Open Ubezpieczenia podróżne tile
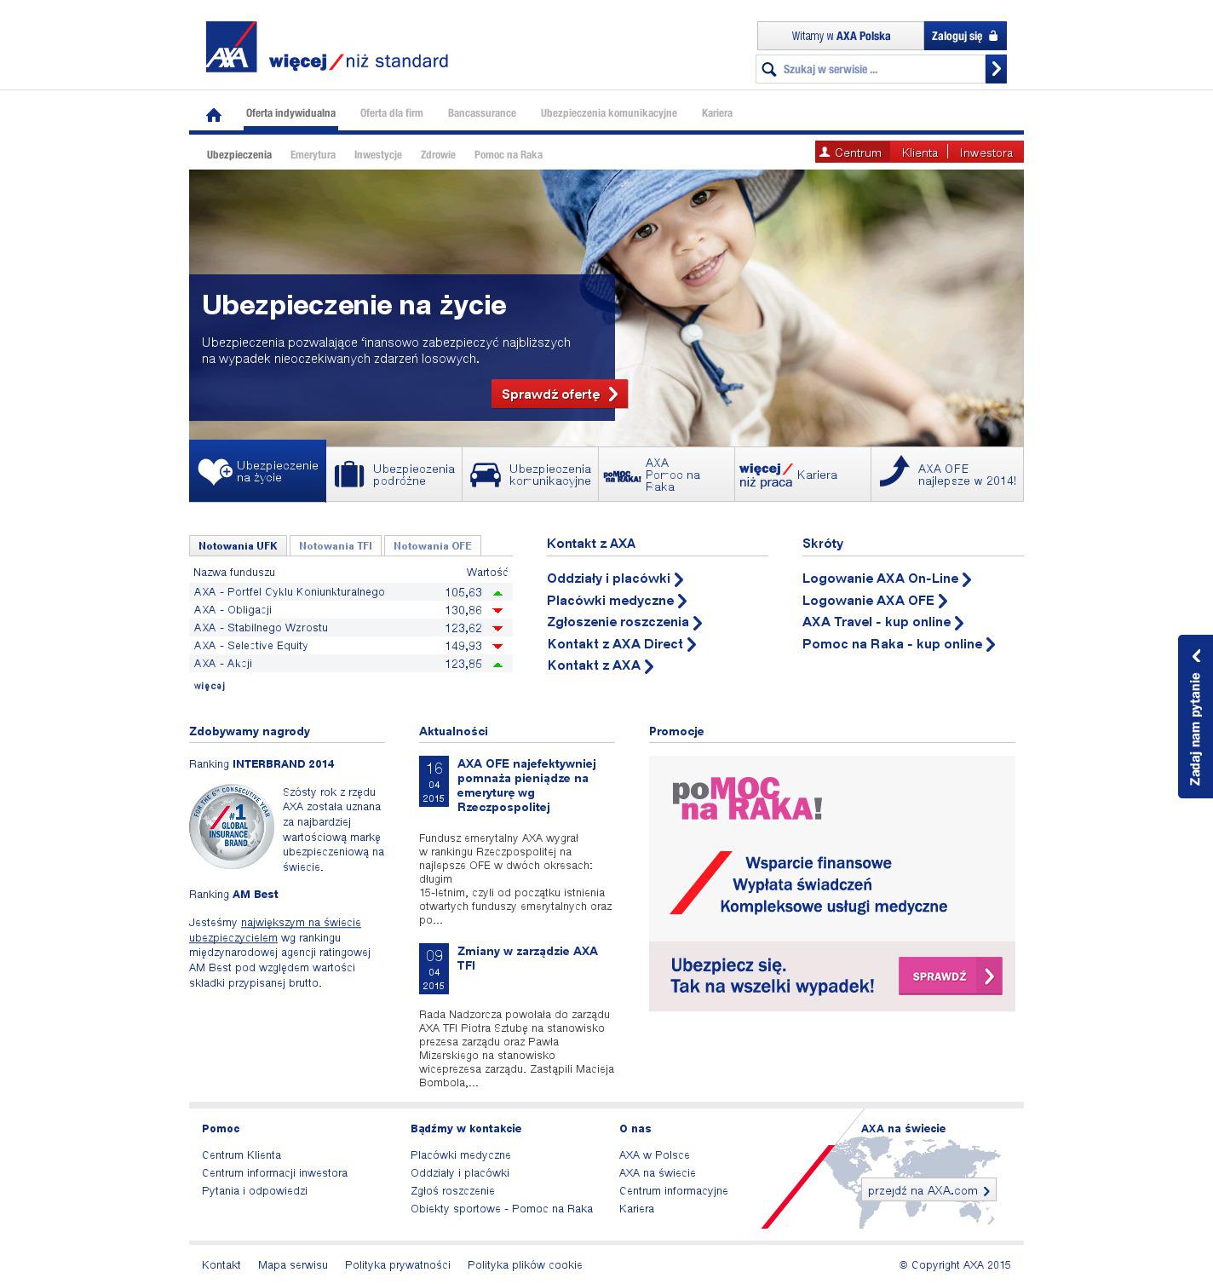The image size is (1213, 1284). point(394,475)
